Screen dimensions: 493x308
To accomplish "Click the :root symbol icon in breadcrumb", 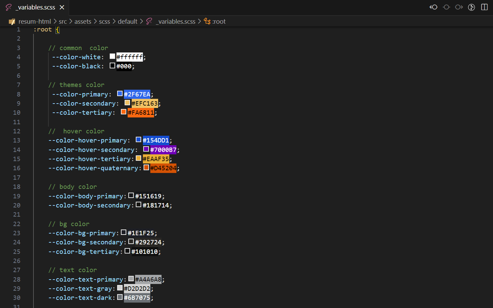I will coord(207,21).
